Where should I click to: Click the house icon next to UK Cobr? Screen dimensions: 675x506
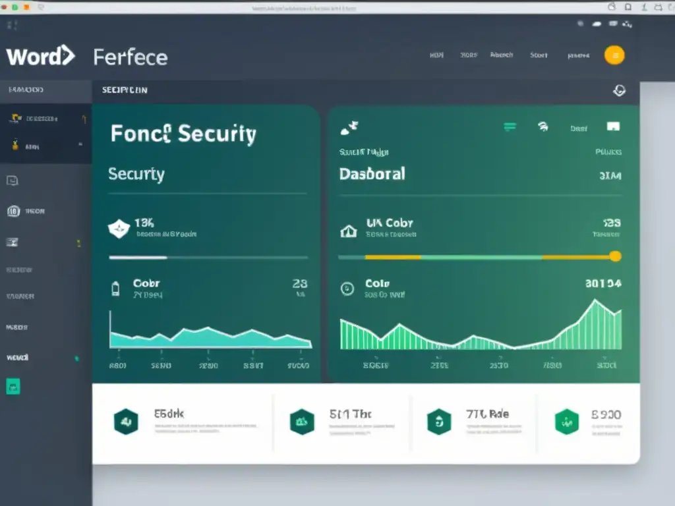tap(348, 230)
